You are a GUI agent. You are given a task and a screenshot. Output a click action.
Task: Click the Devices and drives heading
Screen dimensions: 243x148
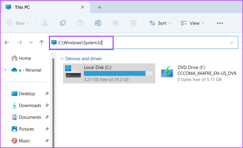(x=84, y=59)
